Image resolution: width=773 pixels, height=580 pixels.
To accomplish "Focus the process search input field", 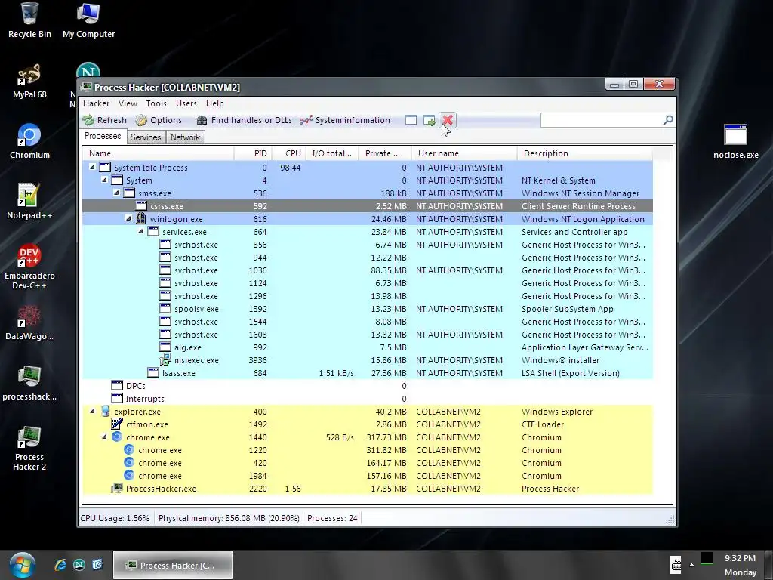I will [x=602, y=120].
